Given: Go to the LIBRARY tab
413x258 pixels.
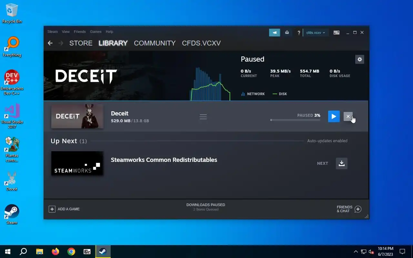Looking at the screenshot, I should 113,43.
